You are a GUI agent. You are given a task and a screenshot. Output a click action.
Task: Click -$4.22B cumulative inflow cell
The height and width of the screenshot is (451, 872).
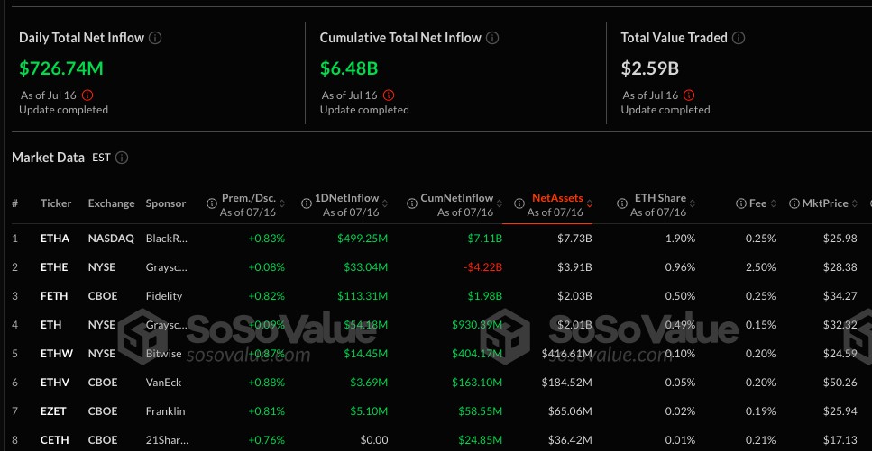pos(482,267)
